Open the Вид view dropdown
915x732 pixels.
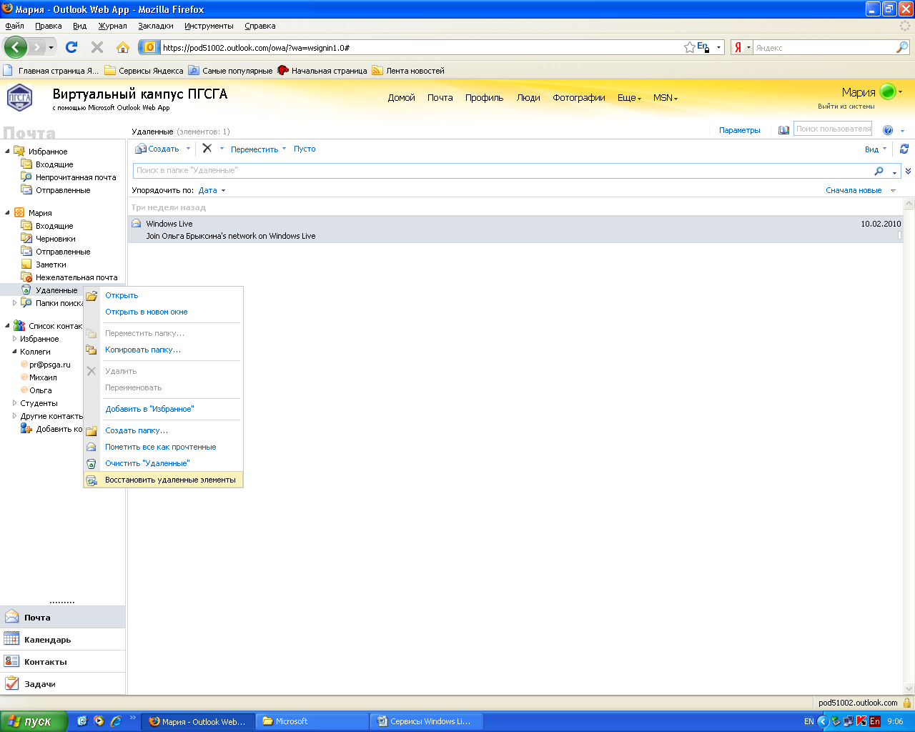click(x=876, y=149)
